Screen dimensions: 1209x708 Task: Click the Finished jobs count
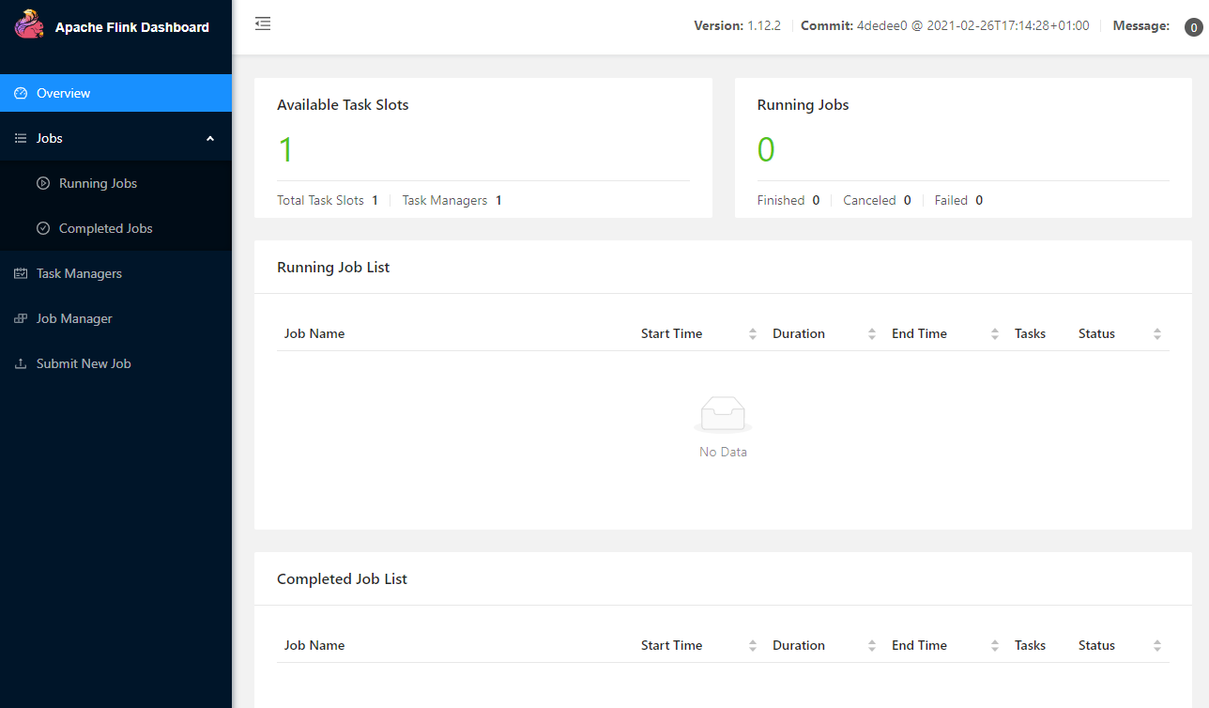pos(816,200)
